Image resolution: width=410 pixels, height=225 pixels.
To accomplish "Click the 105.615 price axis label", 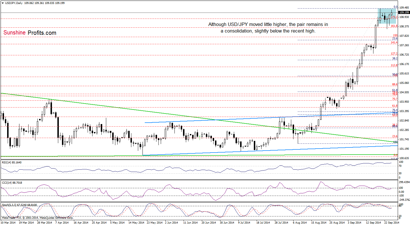I will coord(404,74).
